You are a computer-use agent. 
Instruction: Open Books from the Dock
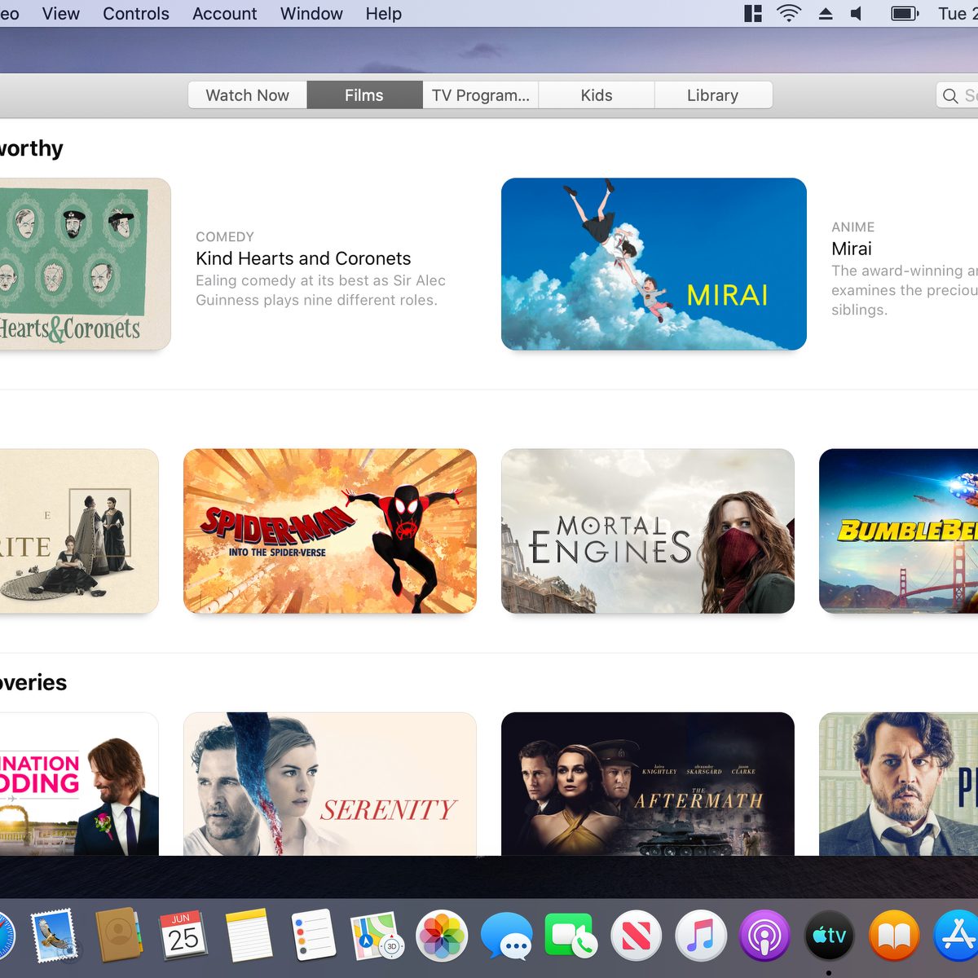(894, 936)
